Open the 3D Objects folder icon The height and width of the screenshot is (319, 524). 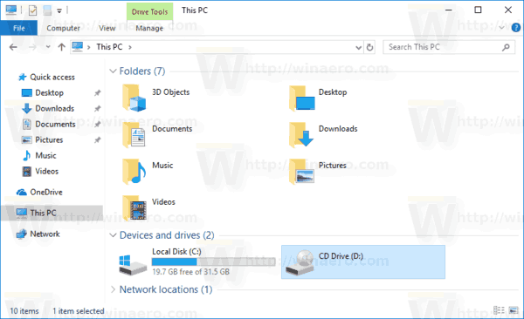pos(134,98)
